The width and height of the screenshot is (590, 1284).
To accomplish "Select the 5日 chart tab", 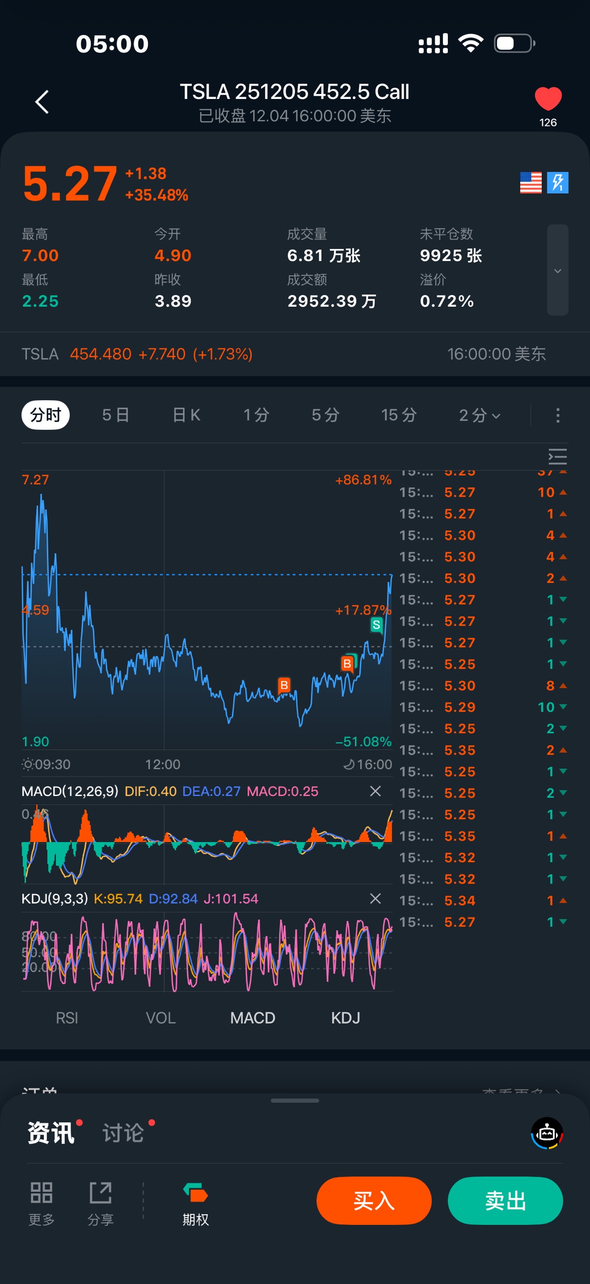I will pyautogui.click(x=116, y=415).
